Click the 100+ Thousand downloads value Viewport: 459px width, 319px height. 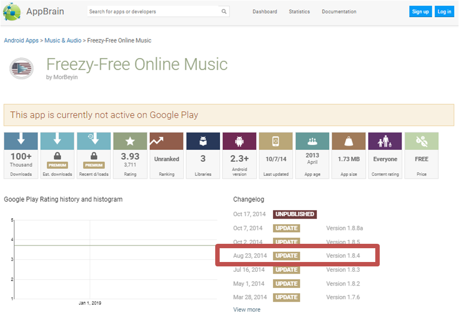point(21,159)
